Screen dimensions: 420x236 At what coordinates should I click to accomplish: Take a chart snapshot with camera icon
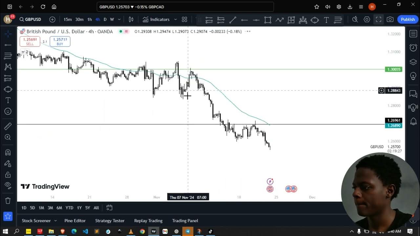(390, 19)
